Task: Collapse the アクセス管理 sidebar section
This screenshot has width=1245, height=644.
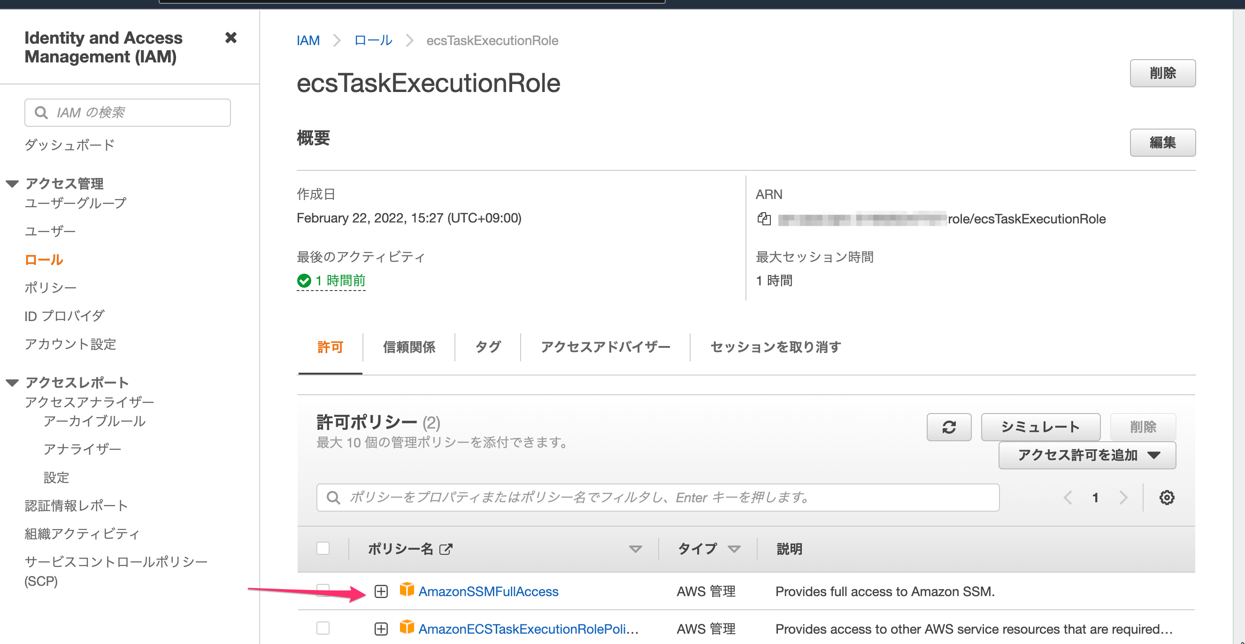Action: (12, 183)
